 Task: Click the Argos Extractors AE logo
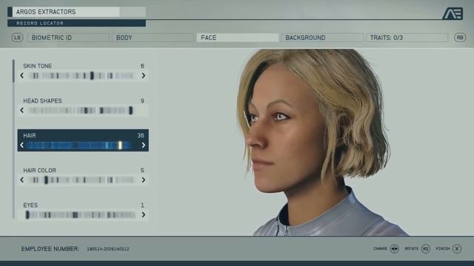click(x=453, y=13)
